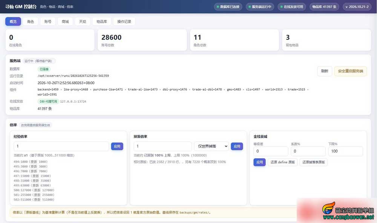Click the 系数% input field
The image size is (377, 223).
[308, 151]
